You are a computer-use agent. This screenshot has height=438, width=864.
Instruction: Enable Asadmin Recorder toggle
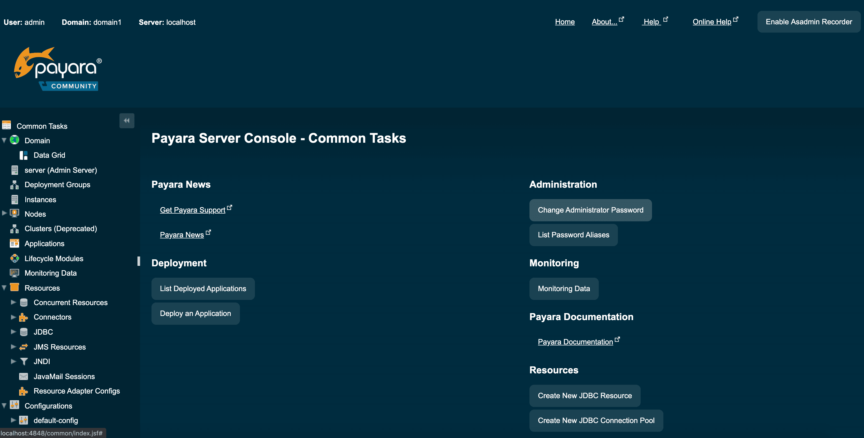pos(809,21)
